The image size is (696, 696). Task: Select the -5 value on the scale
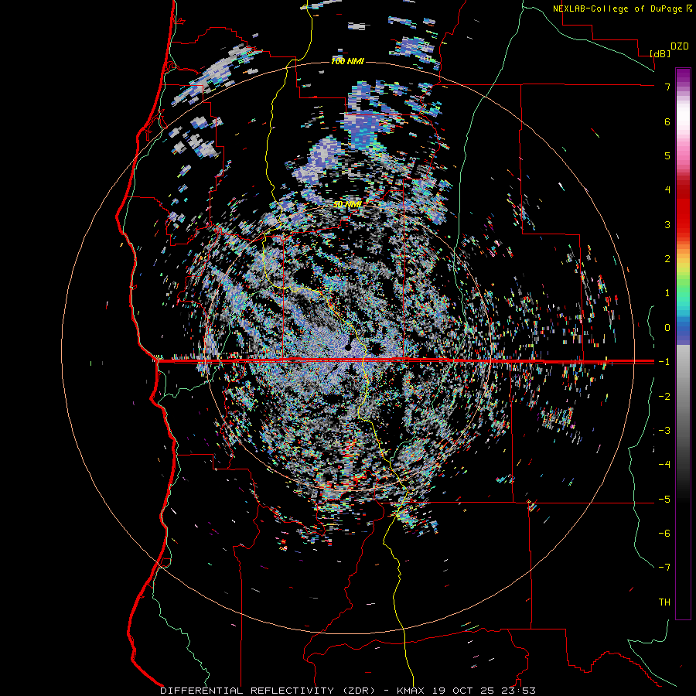(x=664, y=499)
